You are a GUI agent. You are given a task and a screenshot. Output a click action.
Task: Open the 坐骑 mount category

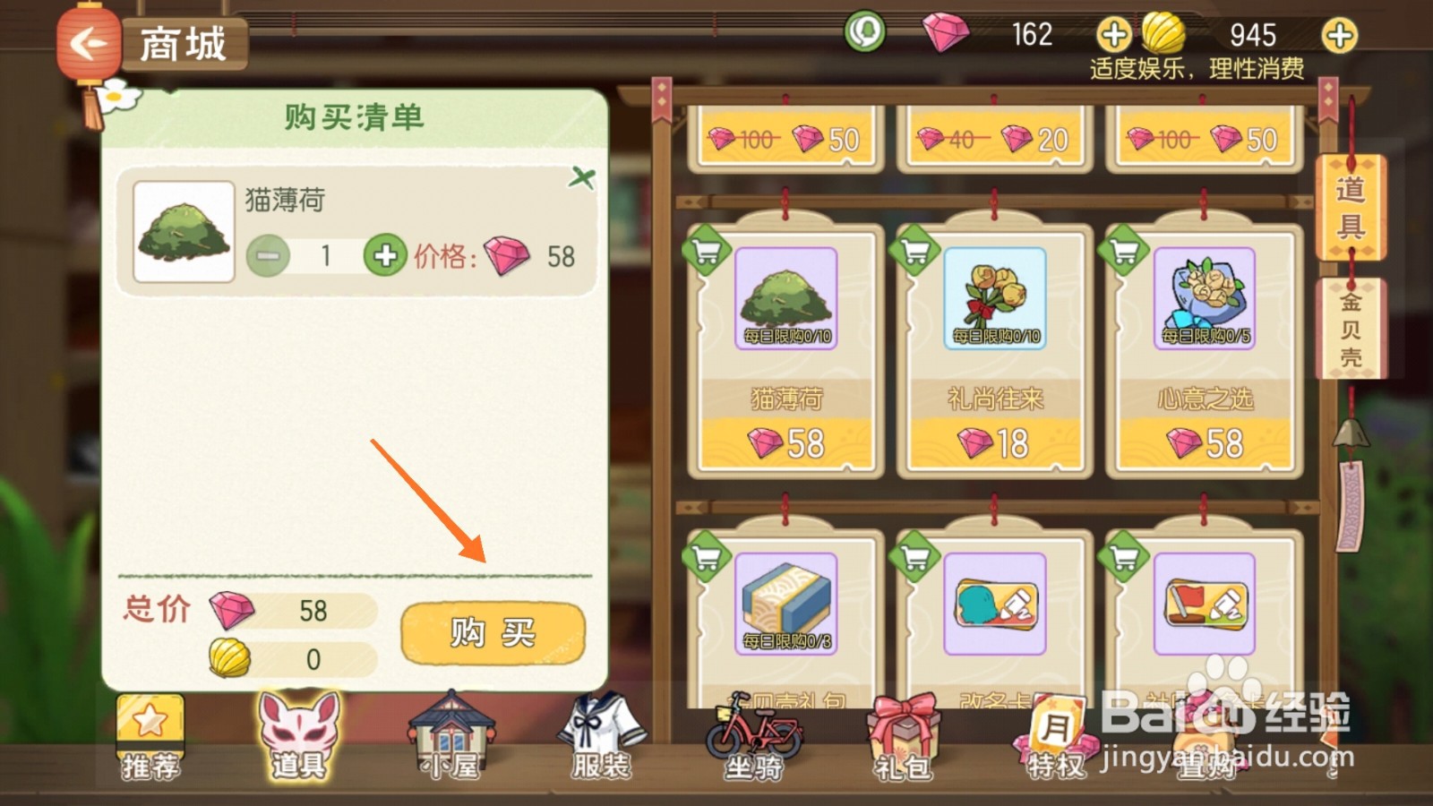(754, 736)
